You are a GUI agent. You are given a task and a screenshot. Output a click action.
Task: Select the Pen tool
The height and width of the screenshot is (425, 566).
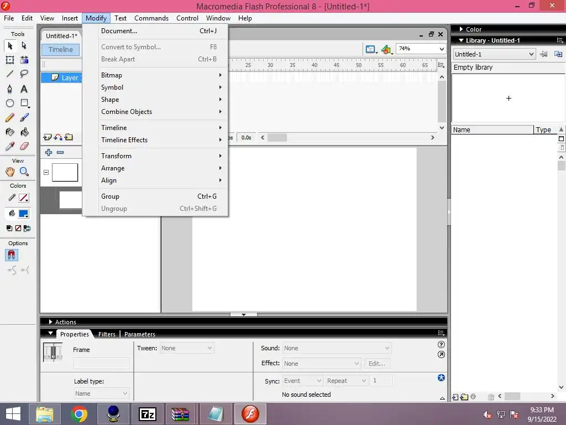pos(10,89)
